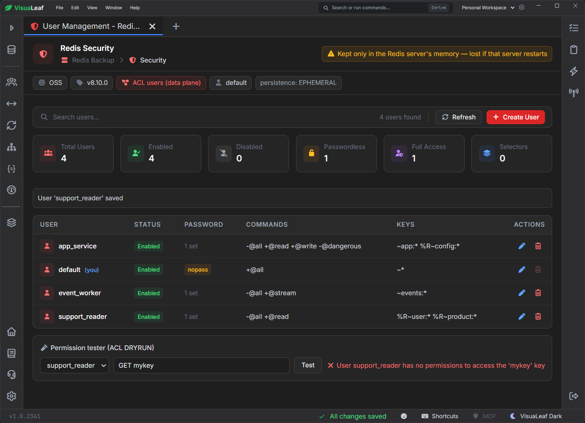585x423 pixels.
Task: Switch theme via VisuaLeaf Dark
Action: click(x=536, y=416)
